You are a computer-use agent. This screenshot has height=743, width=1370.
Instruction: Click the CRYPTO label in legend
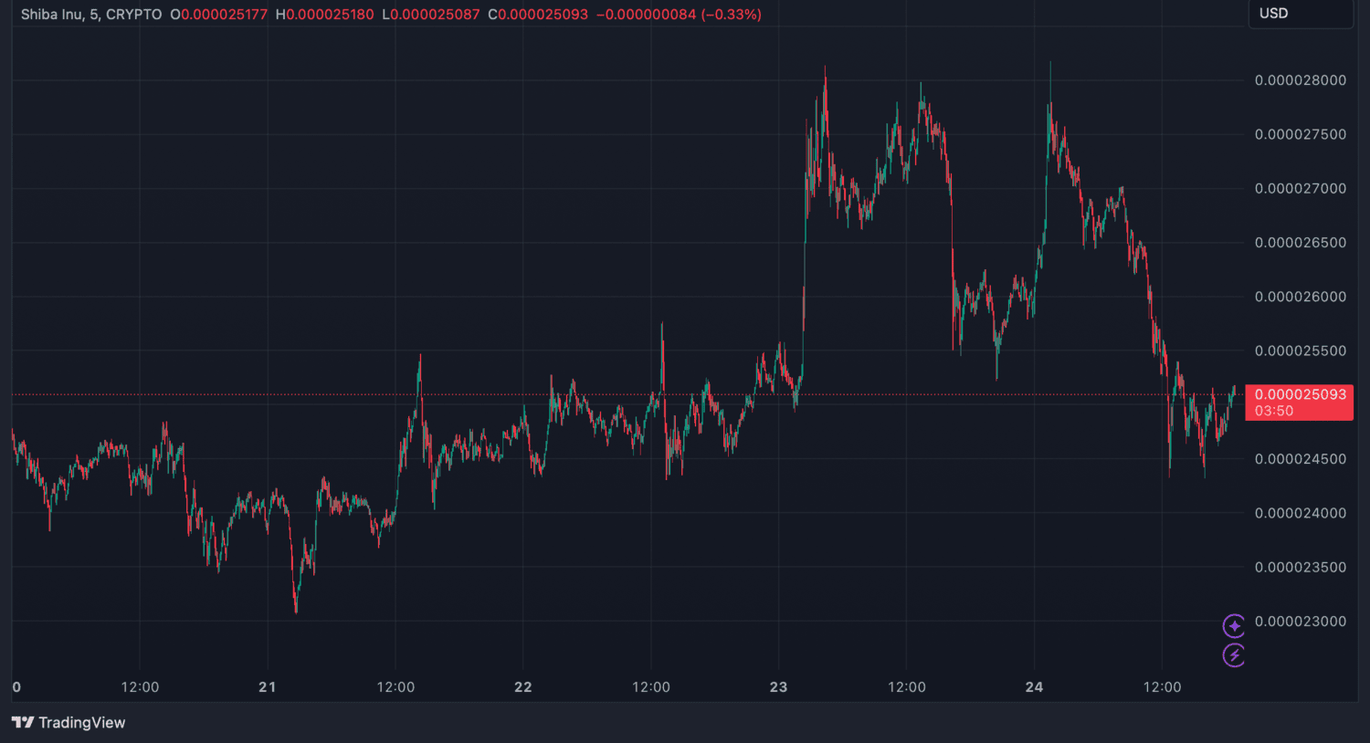[133, 15]
